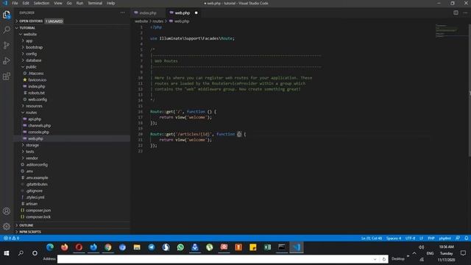Open the Source Control view
Screen dimensions: 471x265
(x=7, y=45)
